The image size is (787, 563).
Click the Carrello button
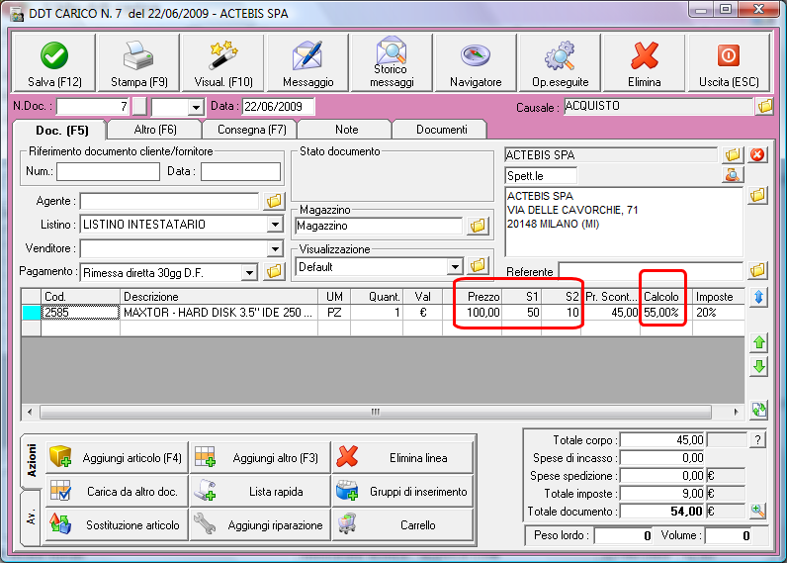click(403, 524)
